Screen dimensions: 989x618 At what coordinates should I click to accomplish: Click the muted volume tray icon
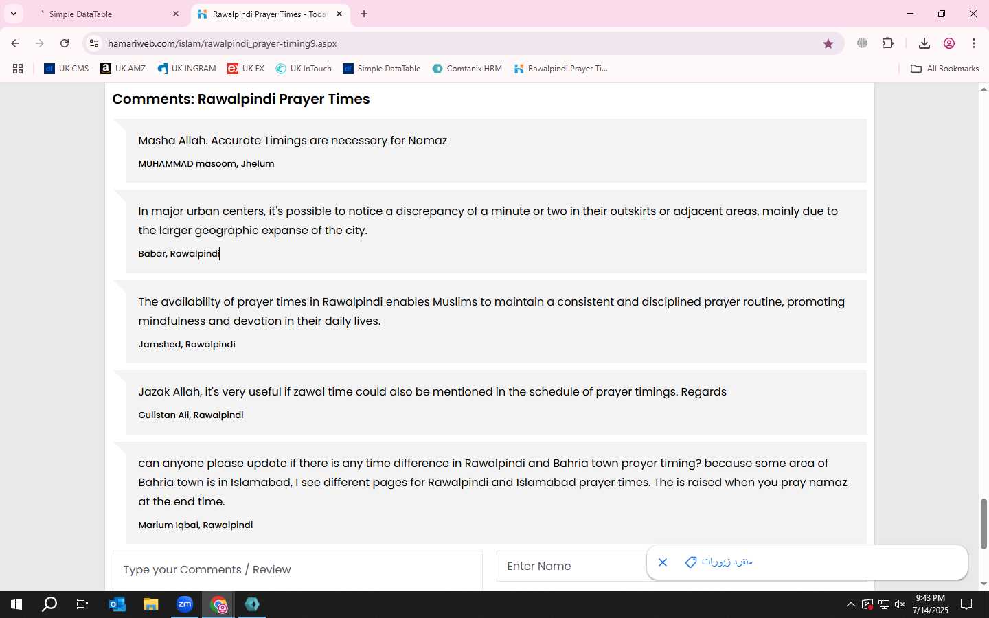tap(900, 604)
